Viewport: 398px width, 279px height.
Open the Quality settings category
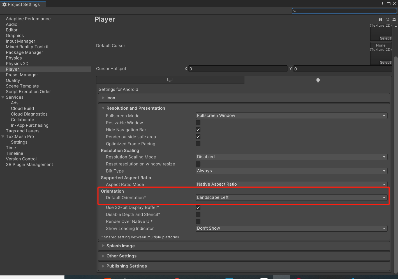click(13, 80)
